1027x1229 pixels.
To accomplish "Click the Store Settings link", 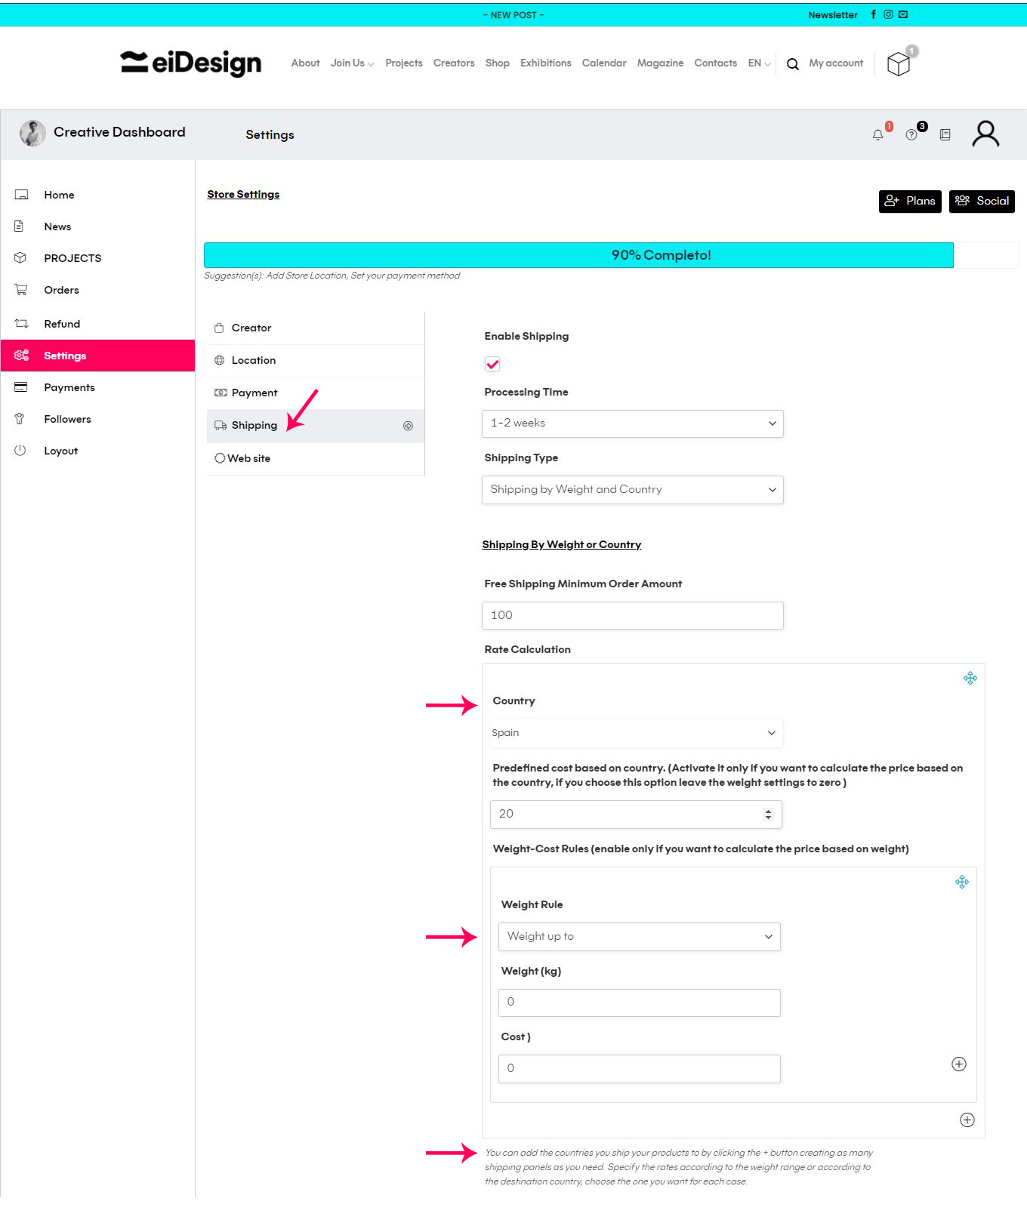I will pyautogui.click(x=243, y=195).
